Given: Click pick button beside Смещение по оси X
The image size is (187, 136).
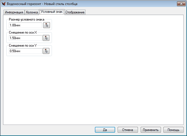Looking at the screenshot, I should click(46, 38).
